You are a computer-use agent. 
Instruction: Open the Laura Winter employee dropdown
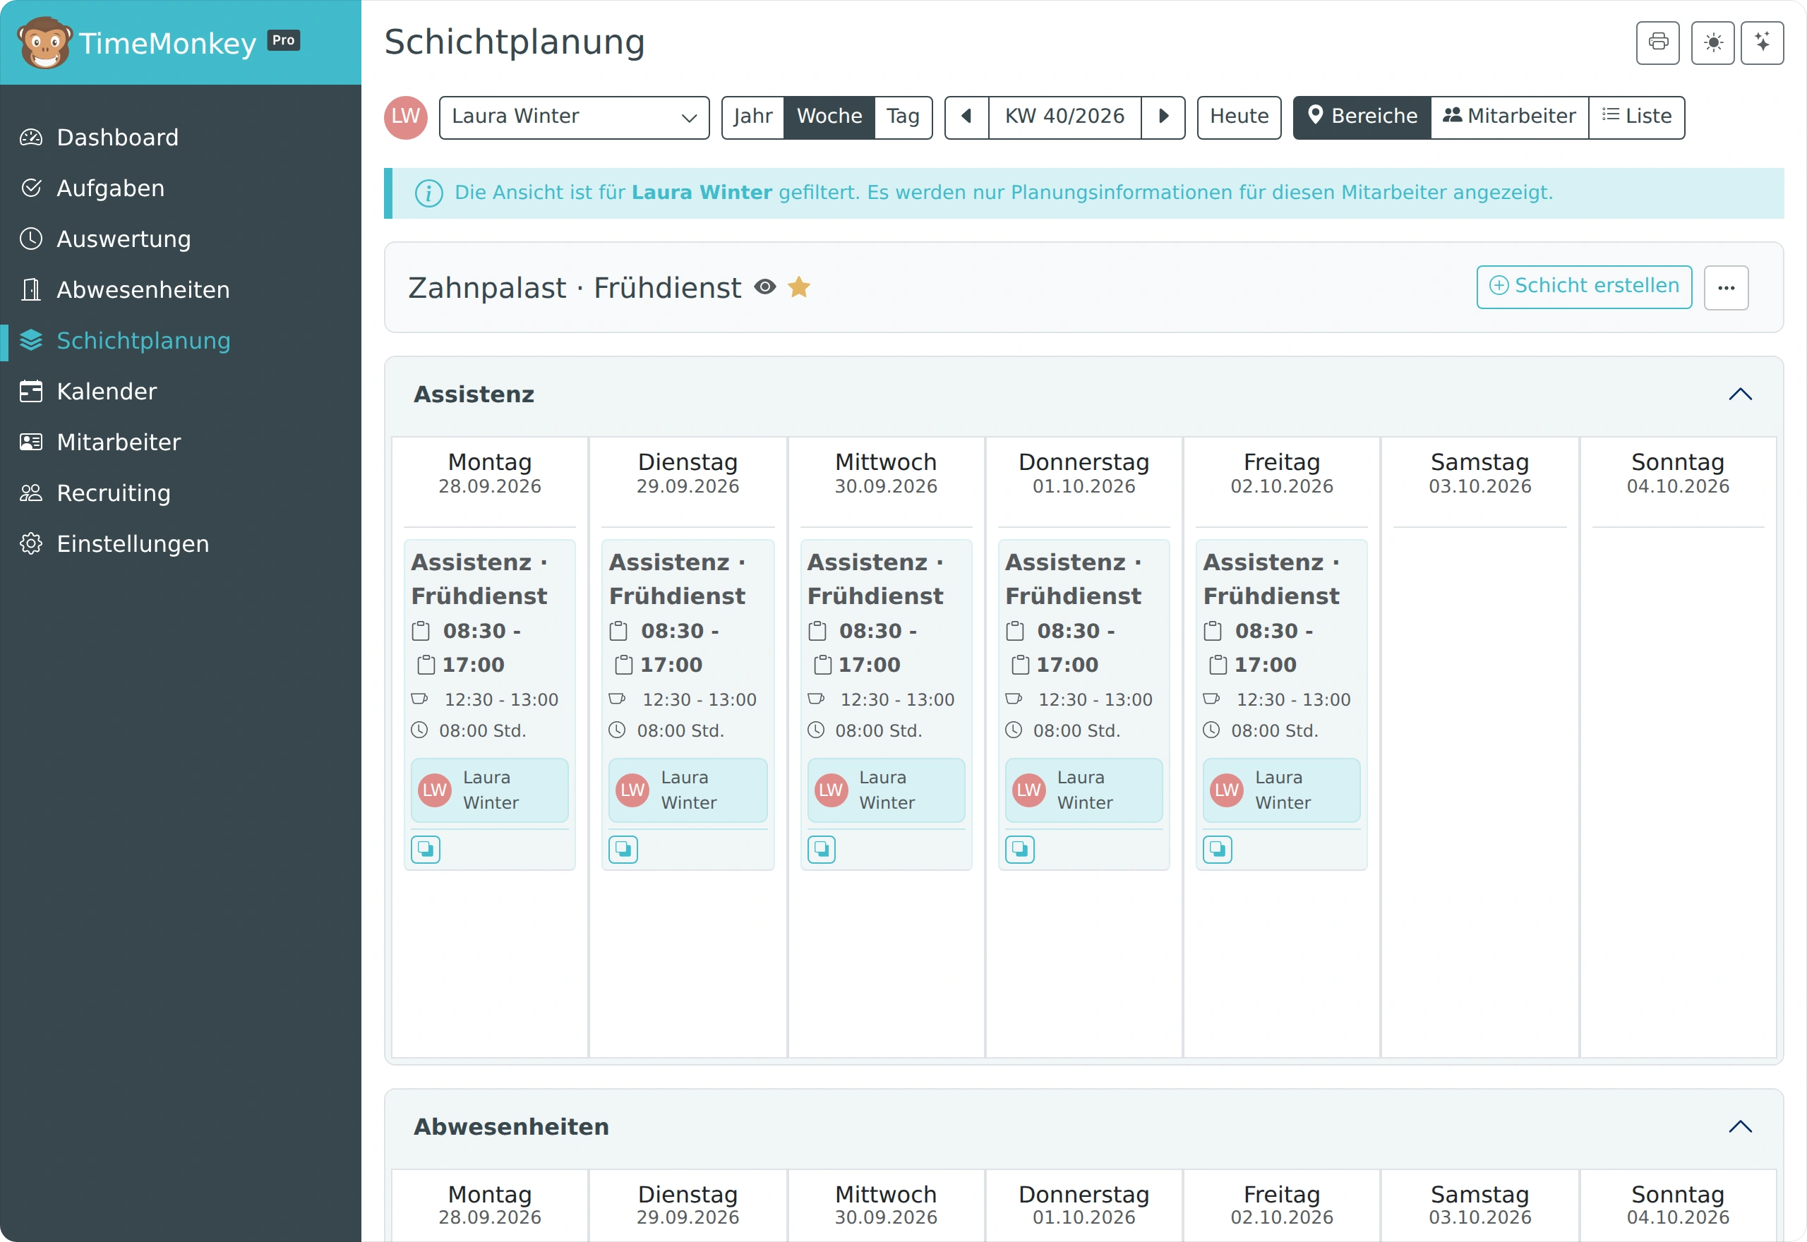575,118
